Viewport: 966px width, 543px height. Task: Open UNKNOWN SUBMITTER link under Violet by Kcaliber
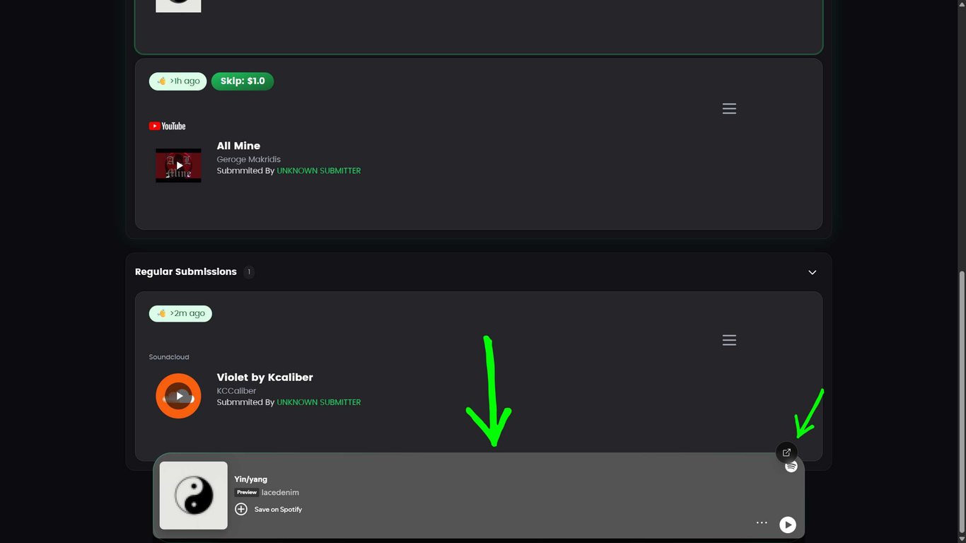click(x=319, y=402)
